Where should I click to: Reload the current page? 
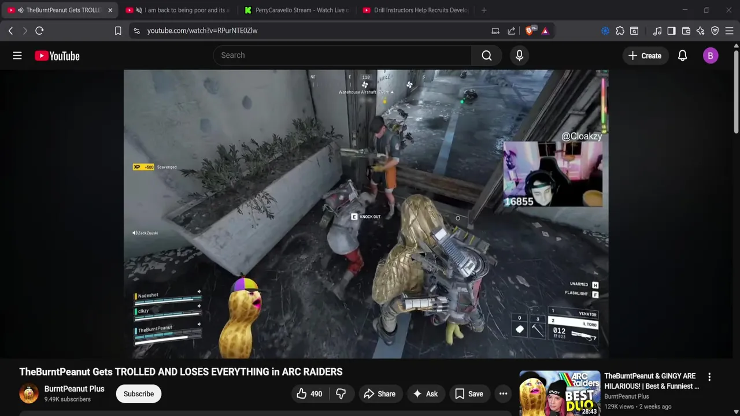39,31
